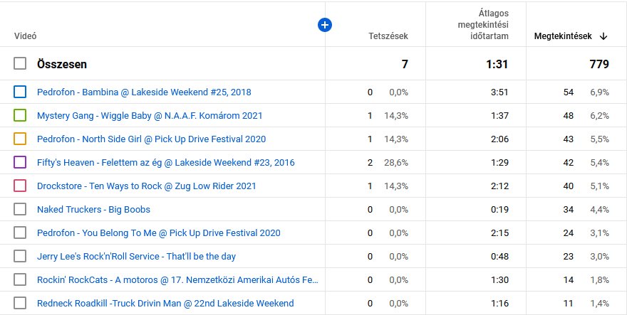Uncheck the Pedrofon - Bambina blue checkbox
627x315 pixels.
pyautogui.click(x=20, y=92)
